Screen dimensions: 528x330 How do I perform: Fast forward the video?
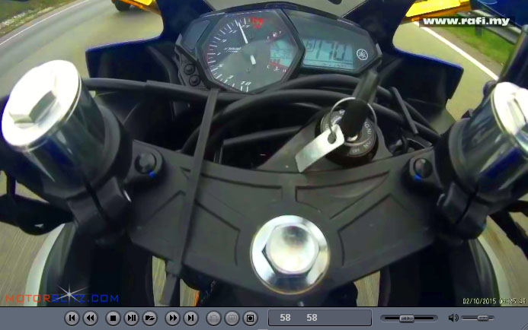173,318
